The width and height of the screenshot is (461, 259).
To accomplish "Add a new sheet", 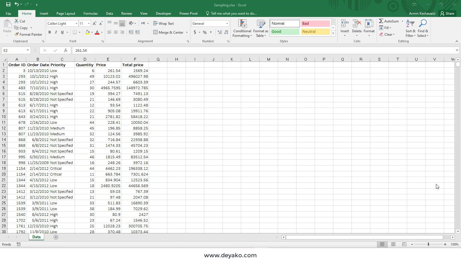I will (56, 237).
